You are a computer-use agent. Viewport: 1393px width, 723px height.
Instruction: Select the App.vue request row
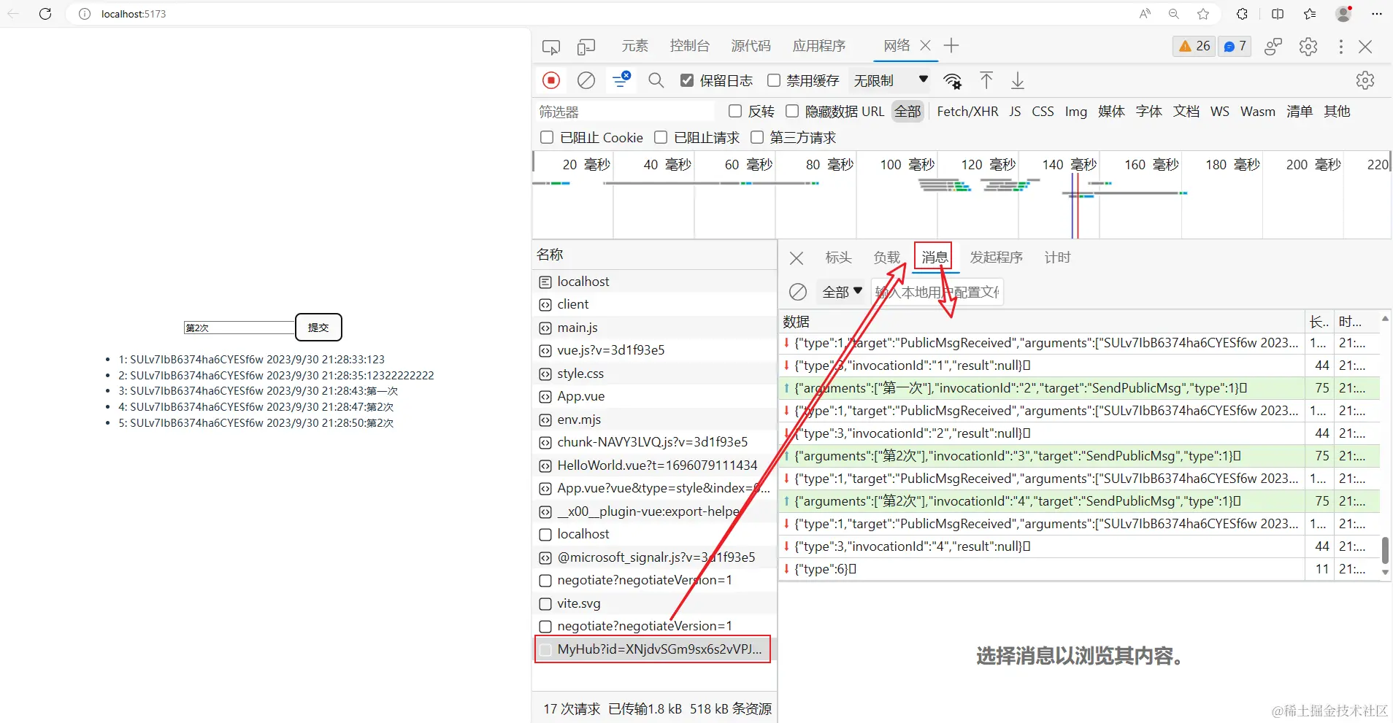click(x=653, y=396)
